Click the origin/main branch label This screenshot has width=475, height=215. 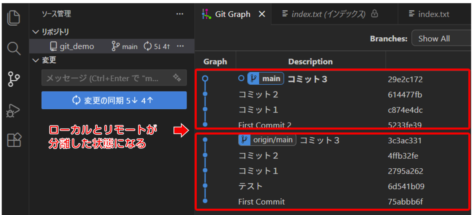click(267, 140)
